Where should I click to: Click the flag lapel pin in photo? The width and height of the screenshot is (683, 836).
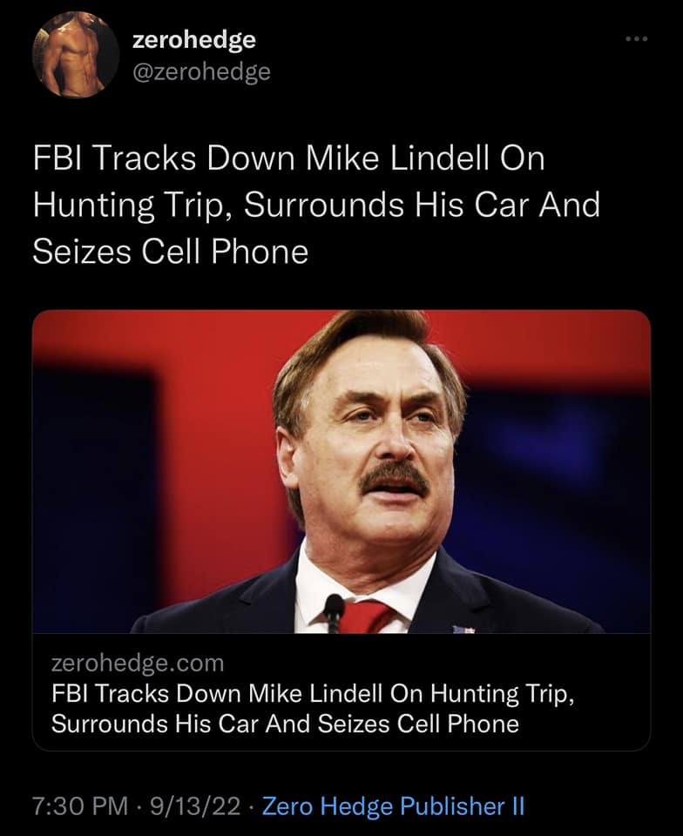463,628
